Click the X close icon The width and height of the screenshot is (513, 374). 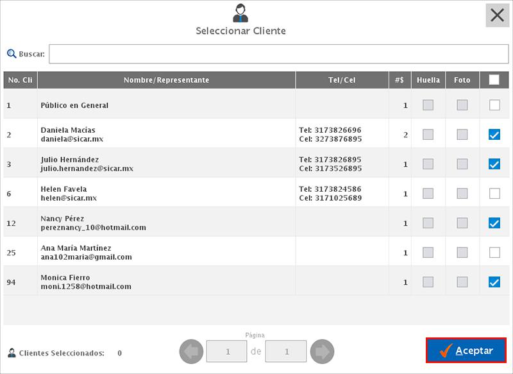(497, 15)
